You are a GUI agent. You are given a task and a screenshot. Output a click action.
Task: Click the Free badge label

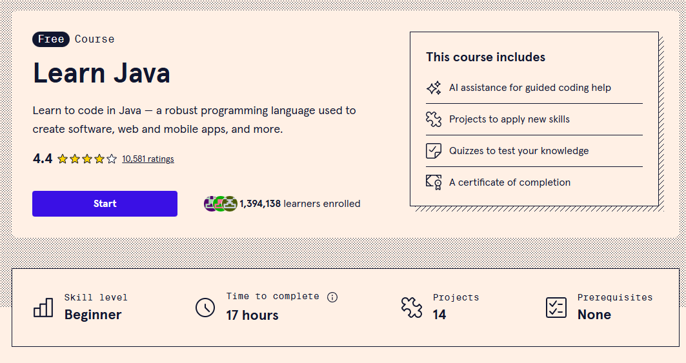[51, 39]
